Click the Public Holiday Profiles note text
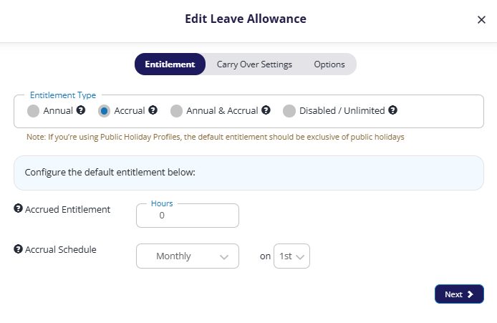 [x=216, y=137]
